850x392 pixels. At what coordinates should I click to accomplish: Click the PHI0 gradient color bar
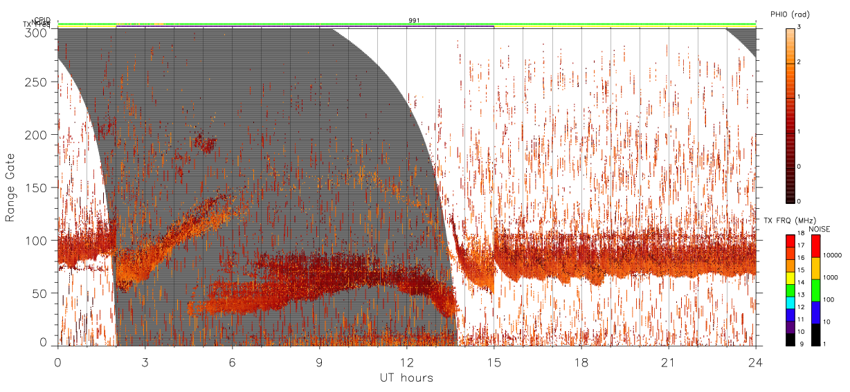click(790, 115)
